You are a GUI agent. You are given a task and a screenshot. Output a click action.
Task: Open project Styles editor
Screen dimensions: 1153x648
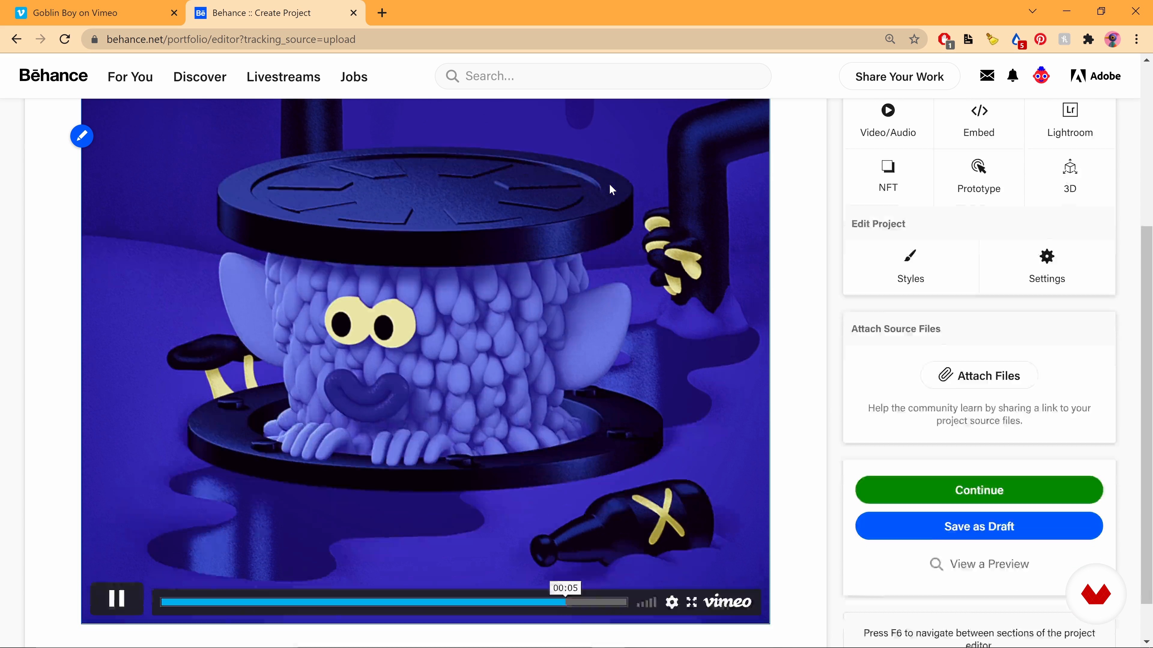pos(910,266)
